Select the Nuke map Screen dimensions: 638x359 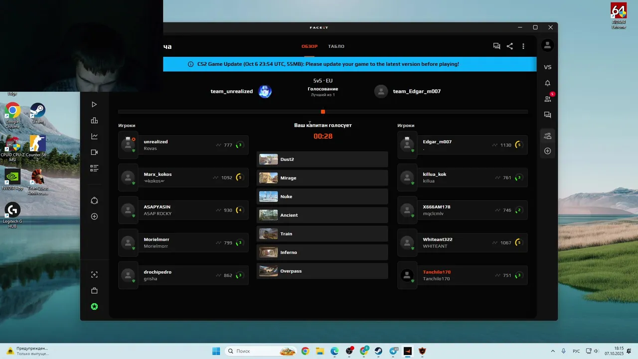[x=322, y=196]
